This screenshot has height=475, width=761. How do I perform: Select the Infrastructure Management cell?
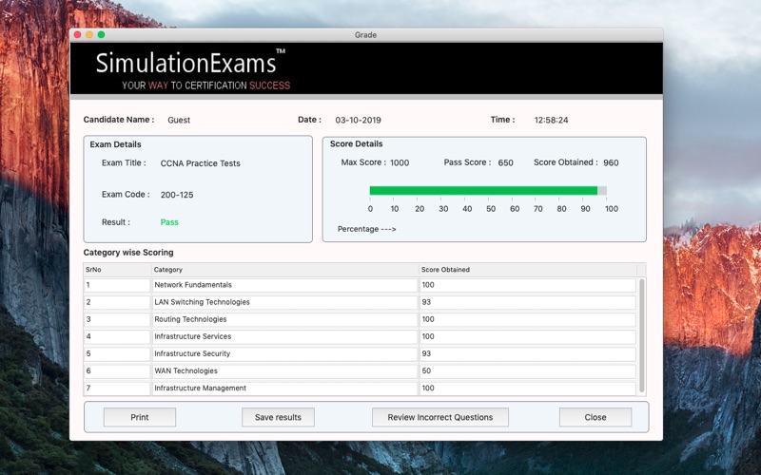click(284, 389)
